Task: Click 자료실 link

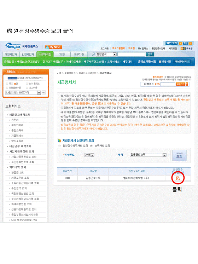Action: click(132, 48)
